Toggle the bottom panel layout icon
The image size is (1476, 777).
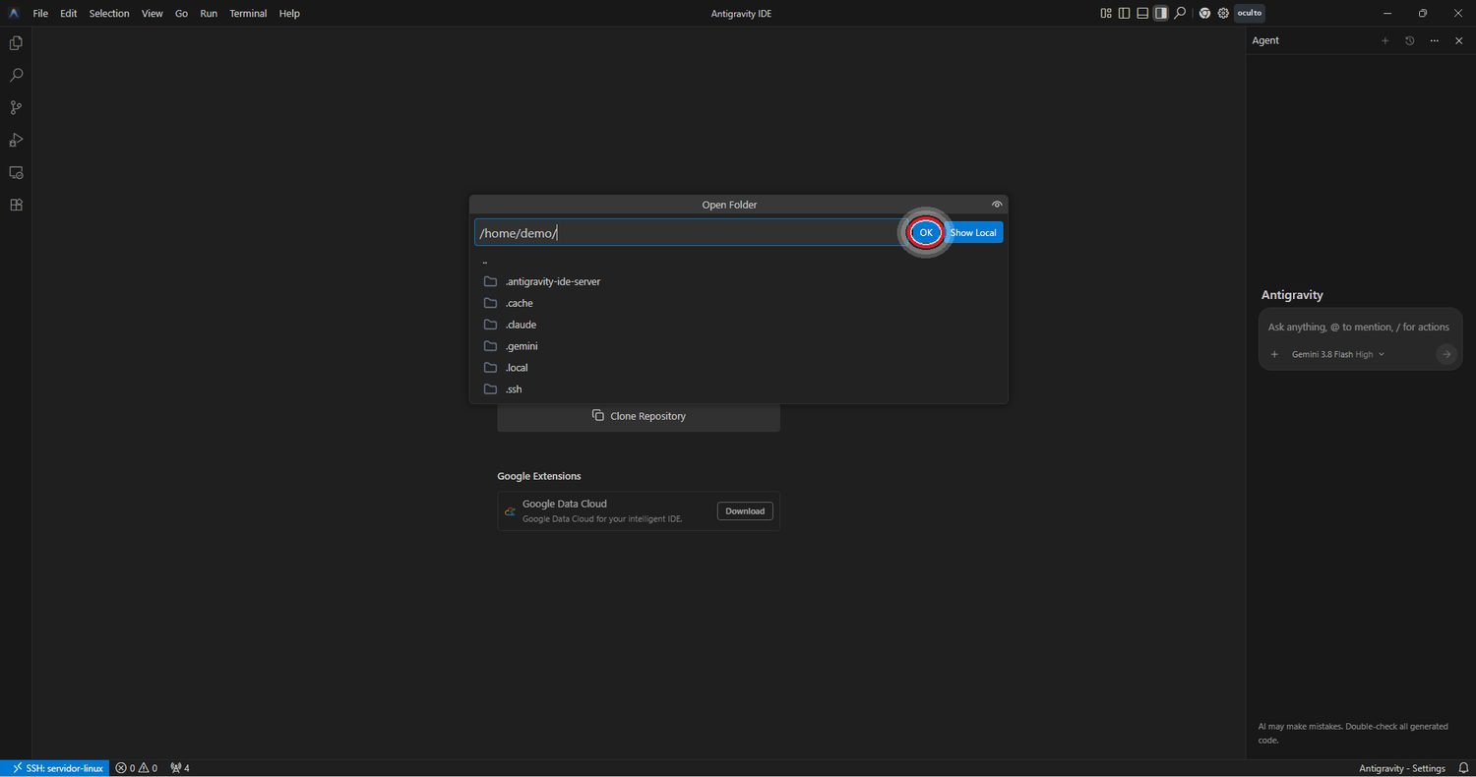[1142, 14]
